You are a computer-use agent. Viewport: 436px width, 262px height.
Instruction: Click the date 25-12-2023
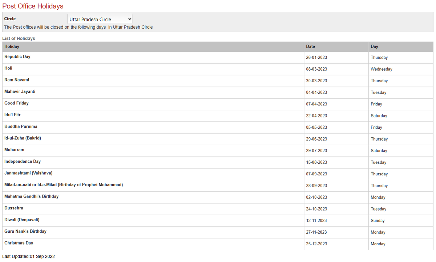(x=316, y=244)
